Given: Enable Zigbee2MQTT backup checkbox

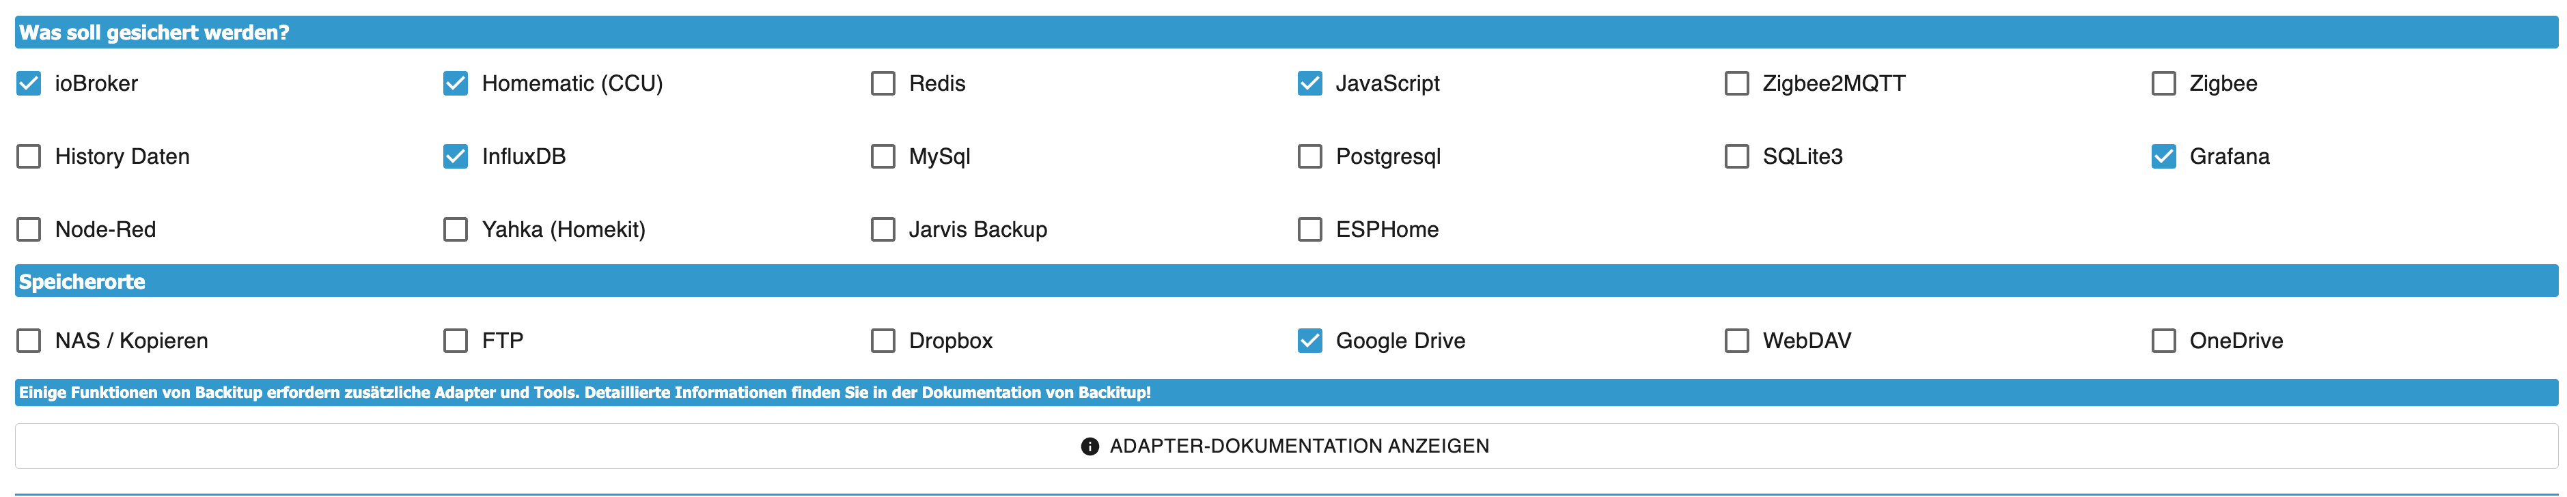Looking at the screenshot, I should pyautogui.click(x=1737, y=84).
